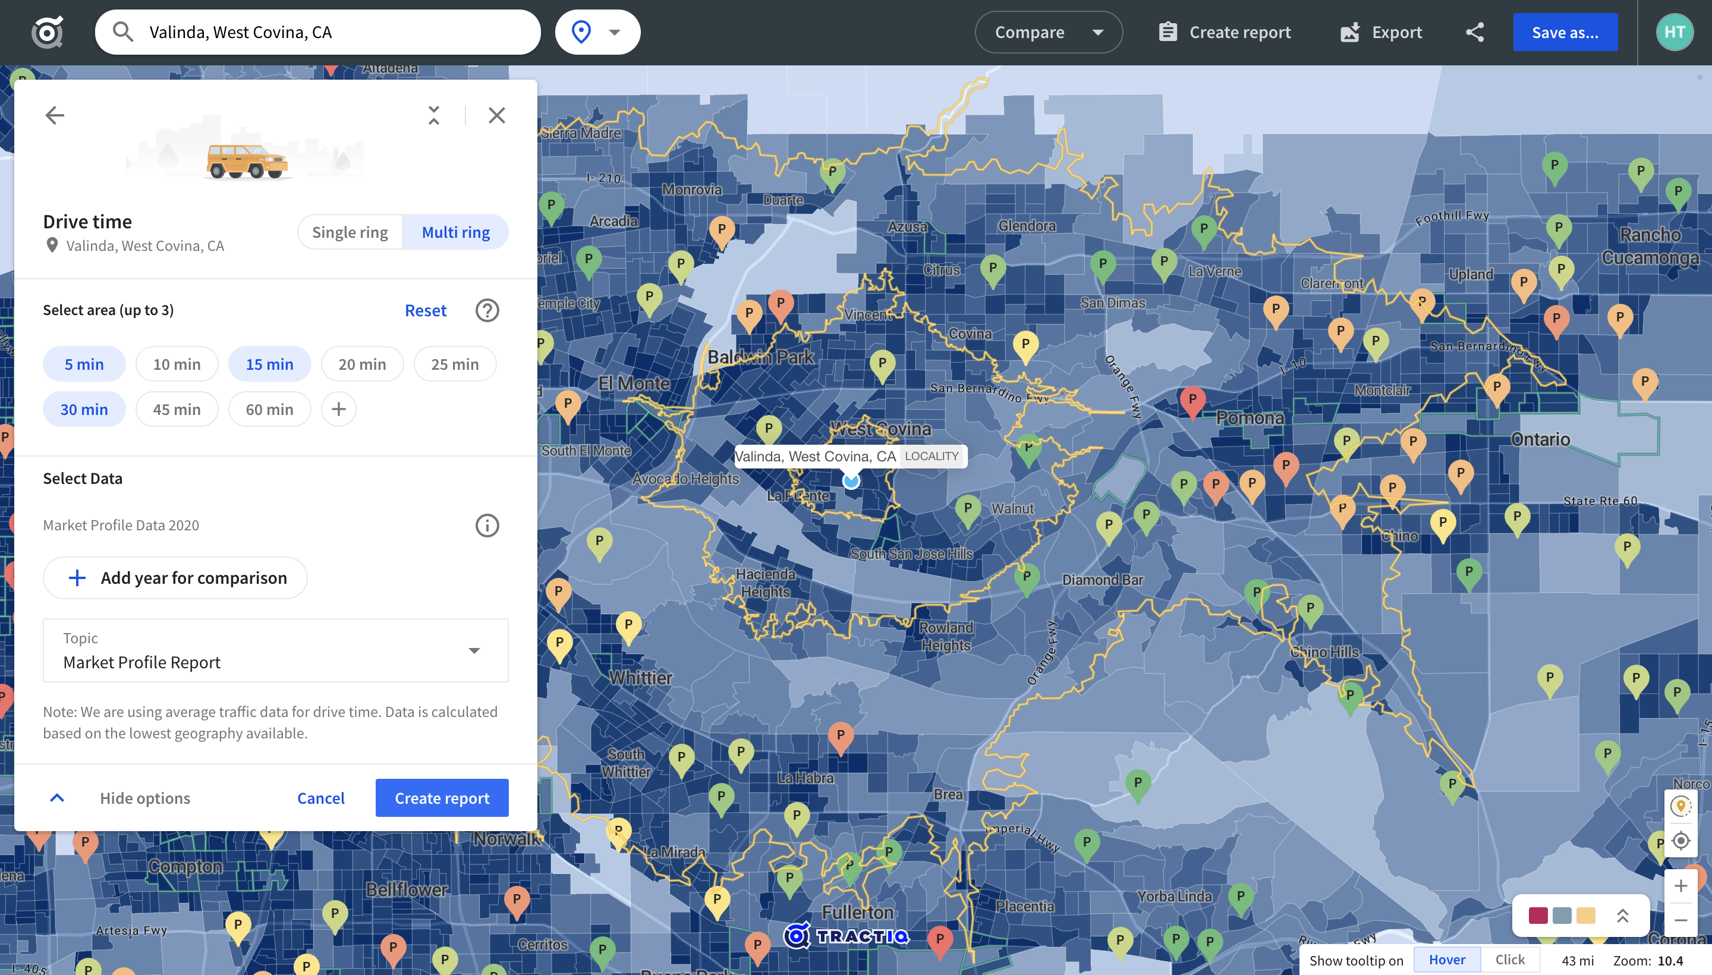1712x975 pixels.
Task: Click the app logo icon
Action: click(x=48, y=32)
